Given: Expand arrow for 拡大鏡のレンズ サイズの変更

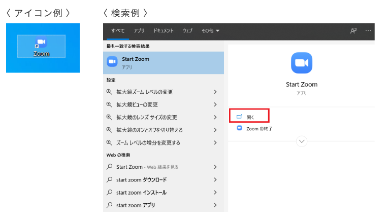Looking at the screenshot, I should [x=215, y=117].
